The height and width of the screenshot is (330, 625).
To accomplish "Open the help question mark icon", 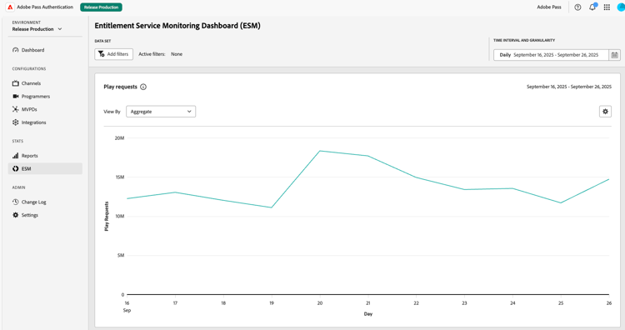I will click(x=577, y=7).
